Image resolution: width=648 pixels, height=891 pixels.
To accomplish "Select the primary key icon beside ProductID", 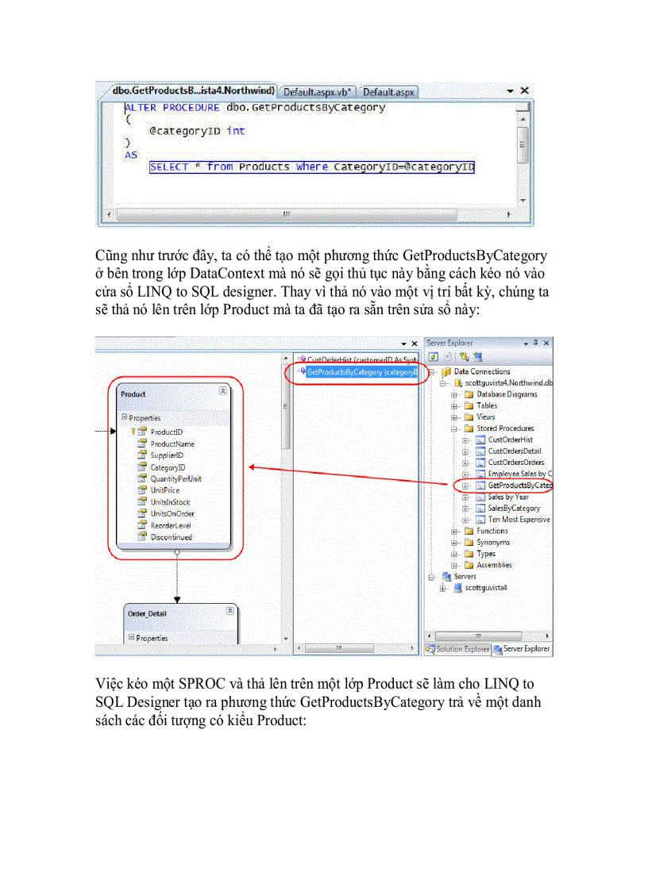I will point(133,432).
